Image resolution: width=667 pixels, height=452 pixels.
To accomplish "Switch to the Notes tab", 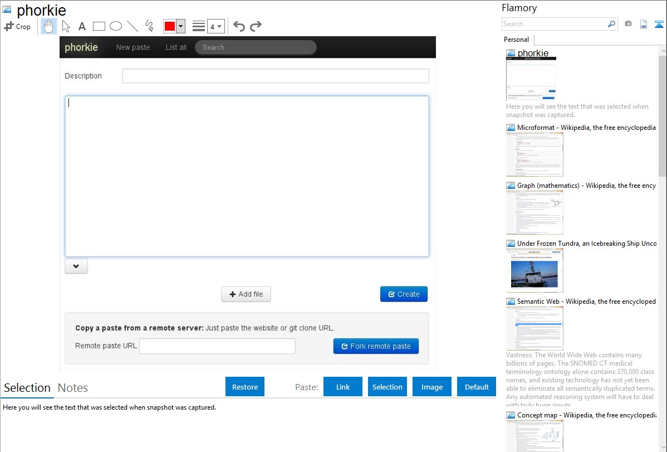I will (x=73, y=388).
